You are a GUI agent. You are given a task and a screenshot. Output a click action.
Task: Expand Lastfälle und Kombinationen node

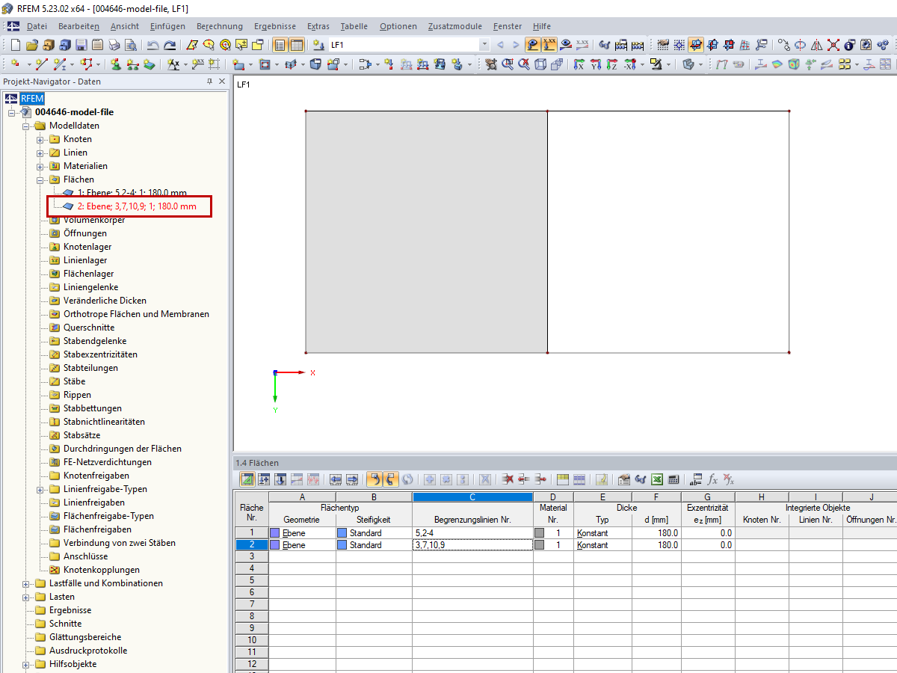click(x=26, y=583)
